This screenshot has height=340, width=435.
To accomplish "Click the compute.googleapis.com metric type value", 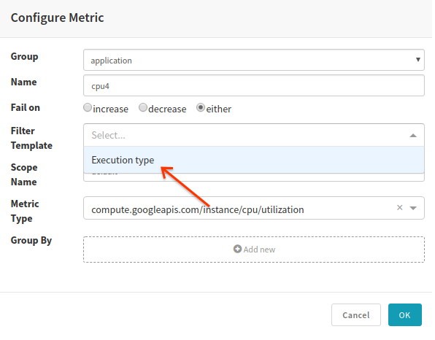I will click(198, 209).
